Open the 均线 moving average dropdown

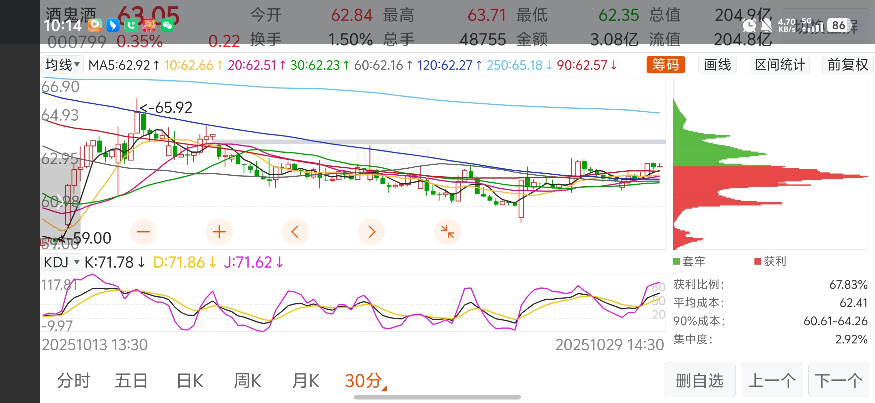click(x=63, y=65)
